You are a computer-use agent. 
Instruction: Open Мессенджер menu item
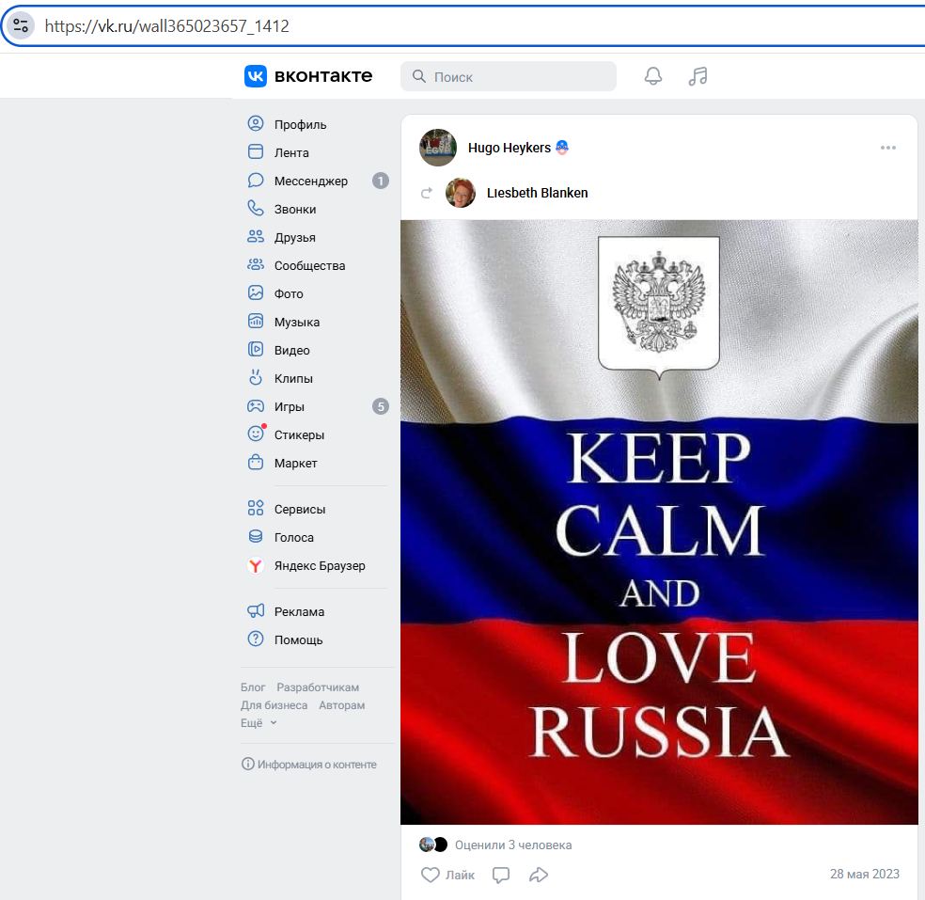(311, 182)
